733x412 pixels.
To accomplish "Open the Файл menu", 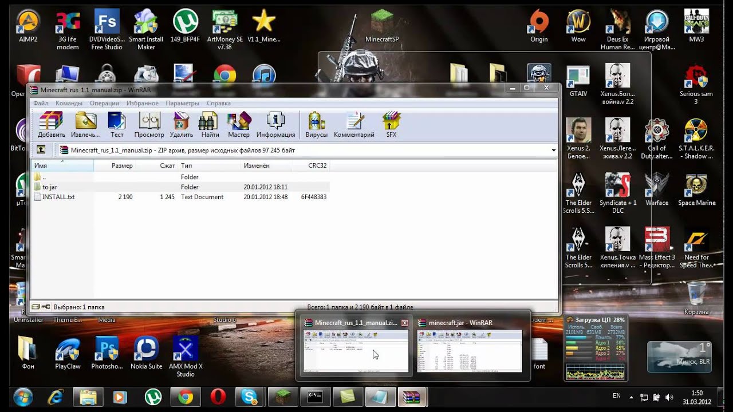I will tap(41, 103).
